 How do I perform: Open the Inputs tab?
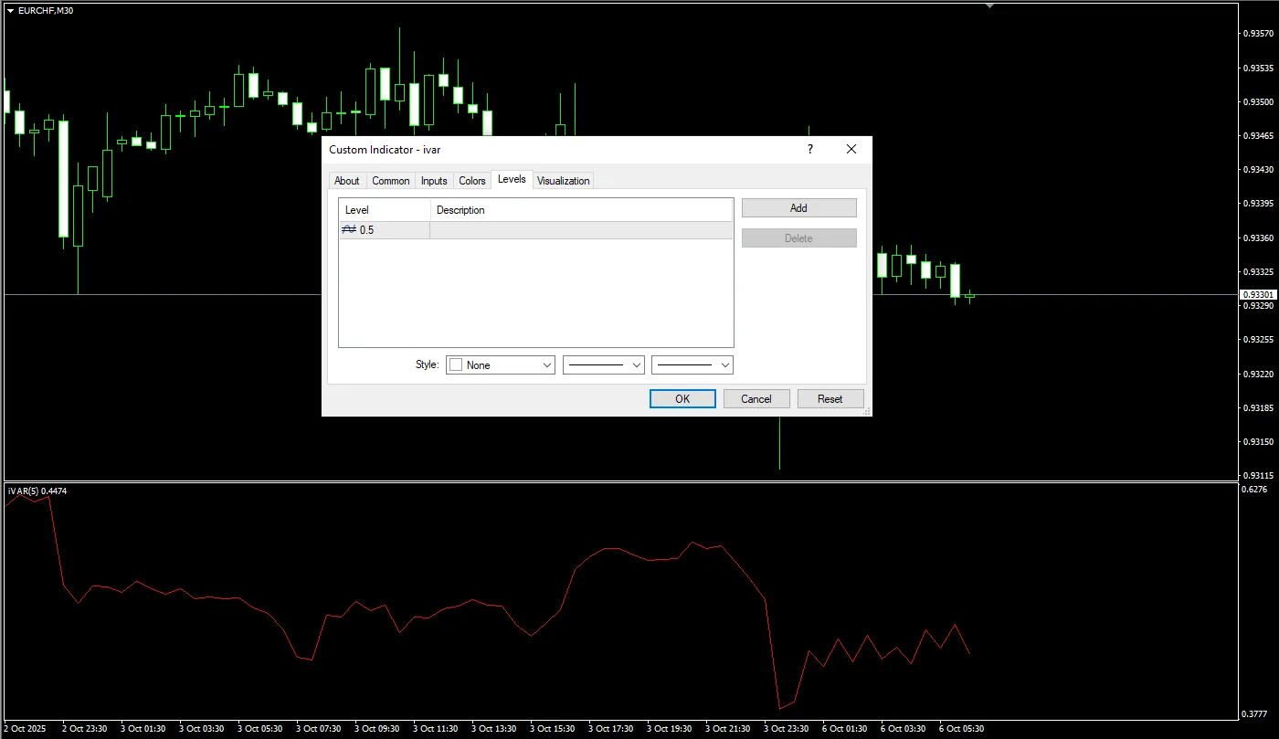[434, 181]
